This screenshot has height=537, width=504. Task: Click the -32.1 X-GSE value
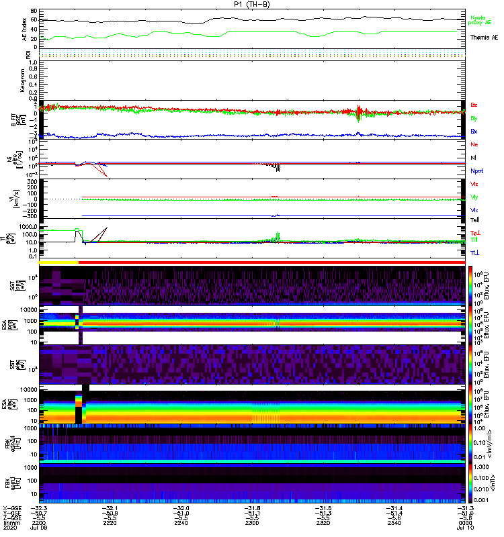(x=110, y=509)
